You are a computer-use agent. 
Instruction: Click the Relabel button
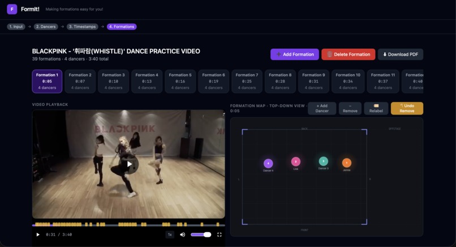[x=376, y=108]
